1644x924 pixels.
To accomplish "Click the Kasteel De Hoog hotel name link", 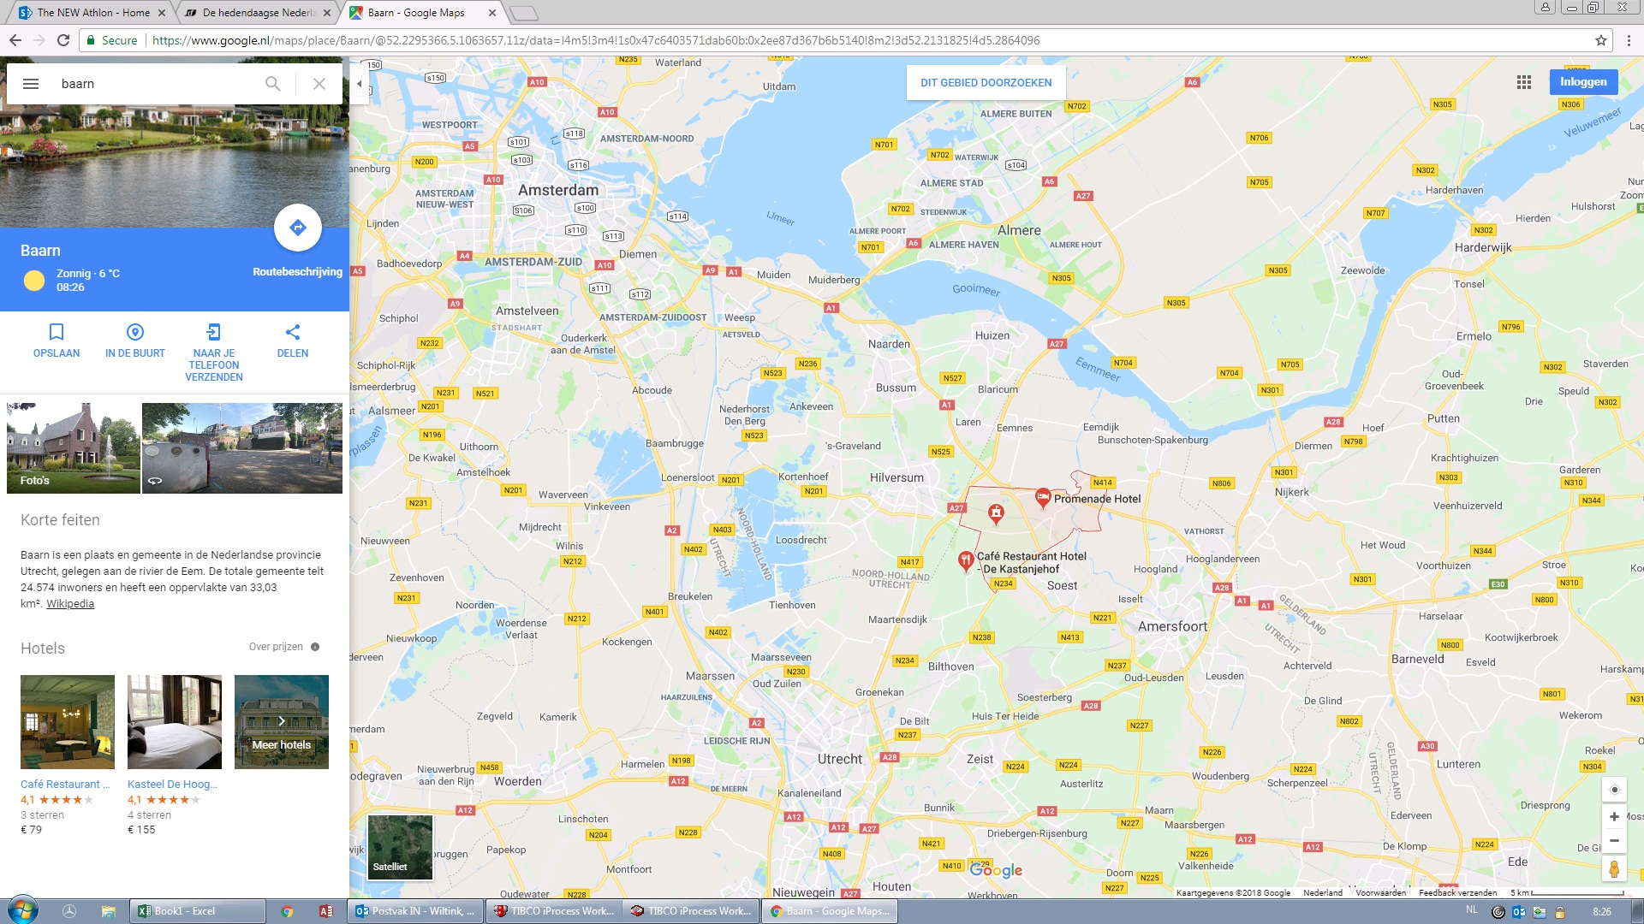I will 172,785.
